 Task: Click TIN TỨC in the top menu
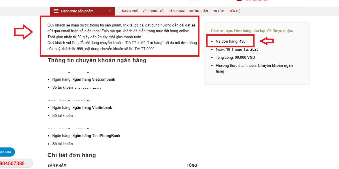click(x=218, y=11)
